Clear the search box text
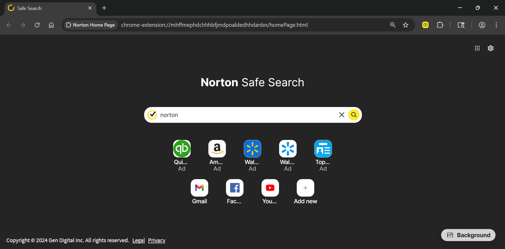The width and height of the screenshot is (505, 249). [x=342, y=115]
